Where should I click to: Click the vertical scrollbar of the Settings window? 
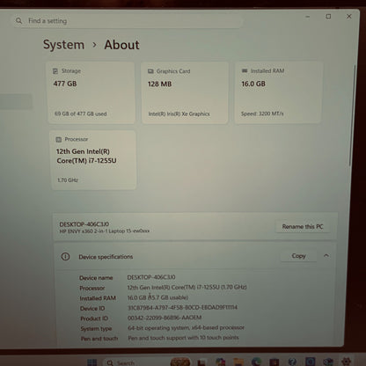click(353, 116)
